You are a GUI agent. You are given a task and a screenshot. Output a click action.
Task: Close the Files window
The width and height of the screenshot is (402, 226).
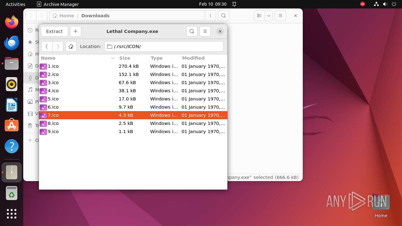[296, 16]
